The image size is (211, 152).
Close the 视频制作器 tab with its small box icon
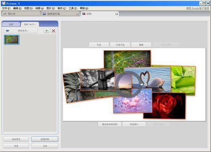[77, 14]
